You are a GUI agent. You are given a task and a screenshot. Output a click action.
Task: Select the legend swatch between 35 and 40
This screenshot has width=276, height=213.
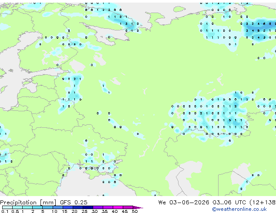pyautogui.click(x=108, y=207)
